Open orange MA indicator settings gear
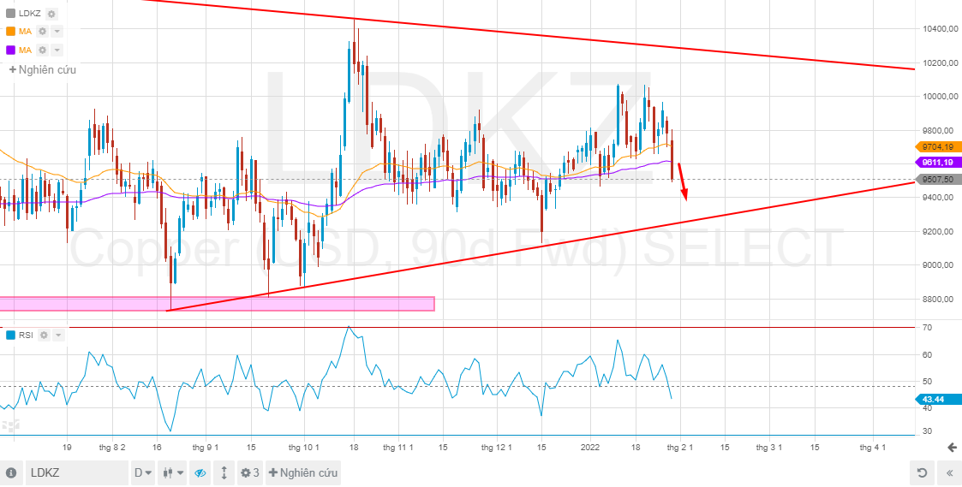Viewport: 962px width, 487px height. pos(42,32)
